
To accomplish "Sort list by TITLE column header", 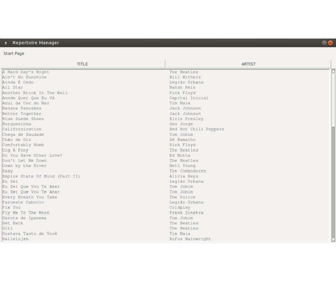I will tap(82, 64).
